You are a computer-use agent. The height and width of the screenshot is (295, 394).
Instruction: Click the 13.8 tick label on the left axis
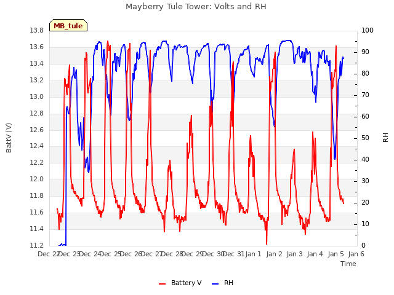point(37,31)
